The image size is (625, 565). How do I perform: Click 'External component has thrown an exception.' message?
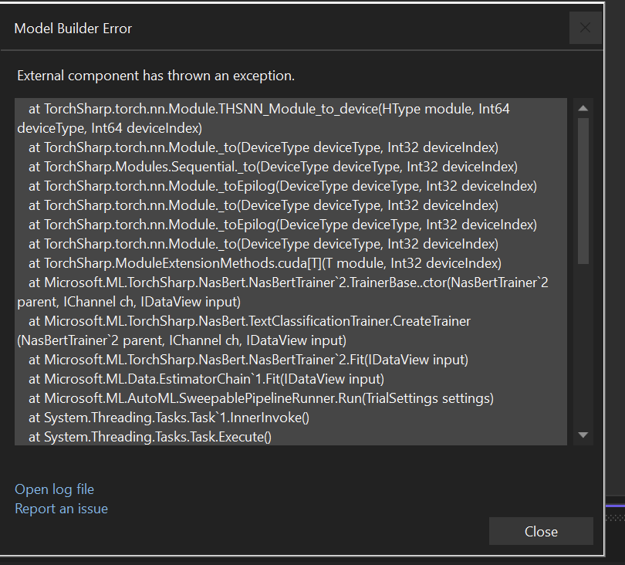coord(156,76)
